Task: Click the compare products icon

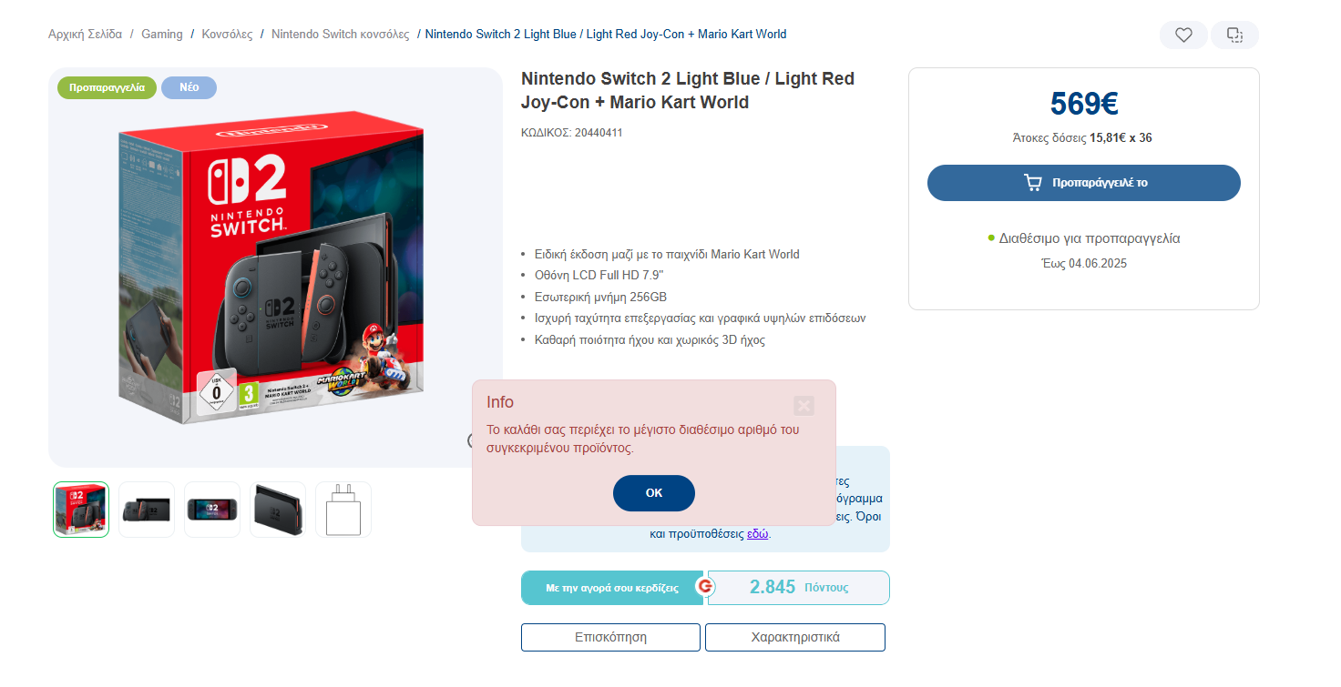Action: tap(1234, 35)
